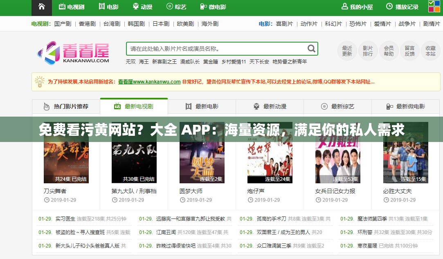This screenshot has width=443, height=259.
Task: Select 海外剧 category link
Action: 210,24
